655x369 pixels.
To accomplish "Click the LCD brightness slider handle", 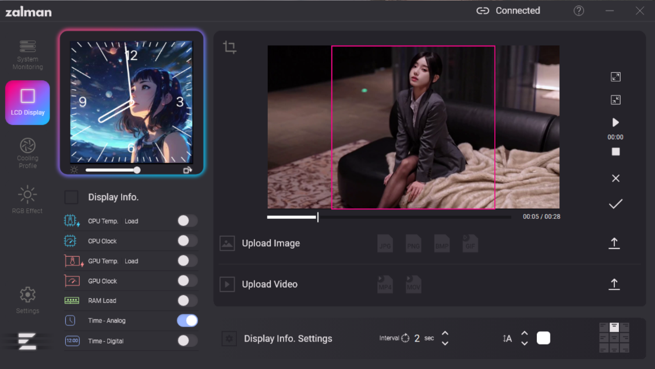I will pyautogui.click(x=137, y=170).
